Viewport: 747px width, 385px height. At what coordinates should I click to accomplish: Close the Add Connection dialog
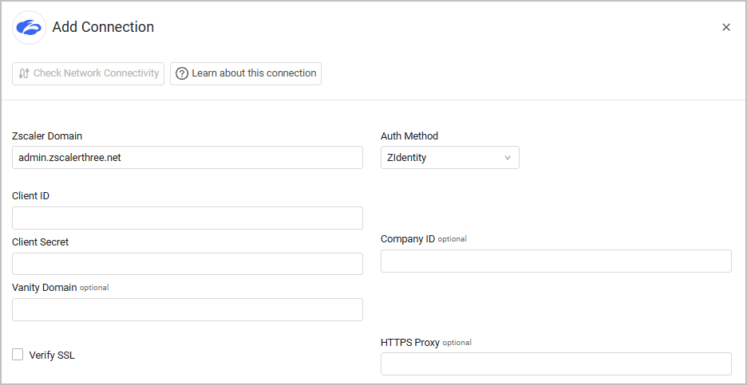pos(726,27)
